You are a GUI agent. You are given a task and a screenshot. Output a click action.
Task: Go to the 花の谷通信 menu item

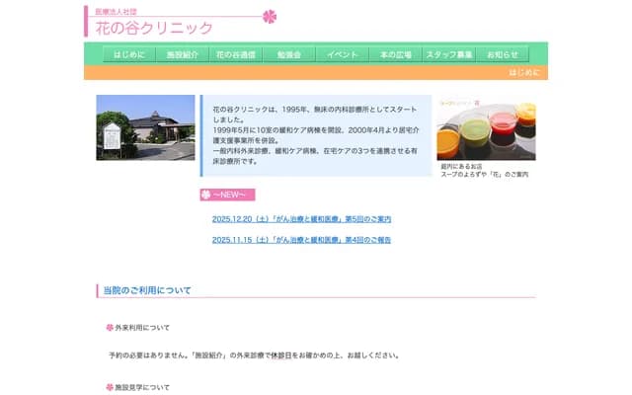[x=236, y=54]
